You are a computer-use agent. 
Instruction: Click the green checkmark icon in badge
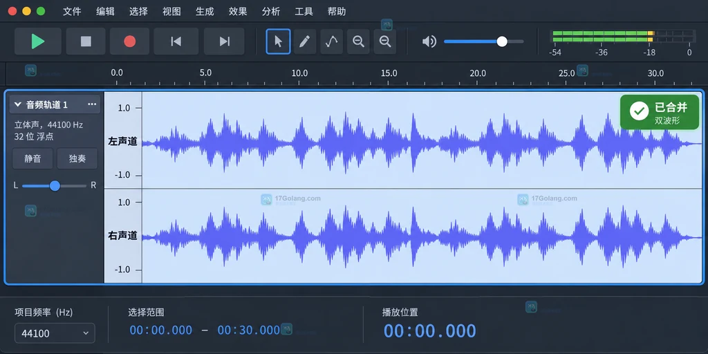coord(639,111)
